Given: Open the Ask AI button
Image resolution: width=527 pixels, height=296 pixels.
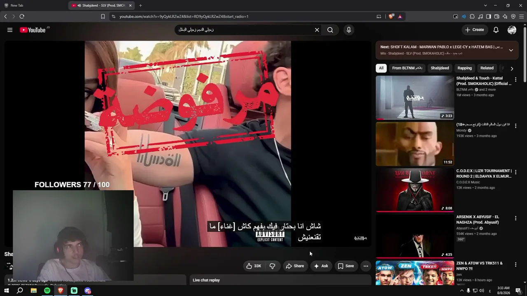Looking at the screenshot, I should (x=321, y=266).
